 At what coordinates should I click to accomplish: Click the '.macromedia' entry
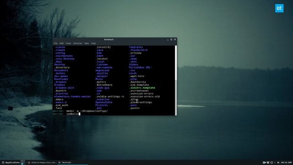[x=104, y=67]
